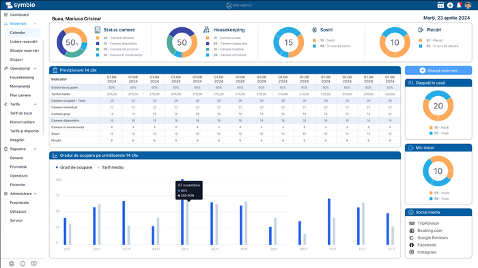This screenshot has height=268, width=478.
Task: Click the Adaugă rezervare button
Action: pos(438,70)
